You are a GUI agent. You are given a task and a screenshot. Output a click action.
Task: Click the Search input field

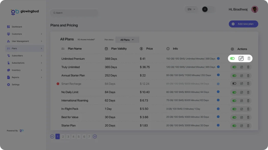click(x=74, y=13)
